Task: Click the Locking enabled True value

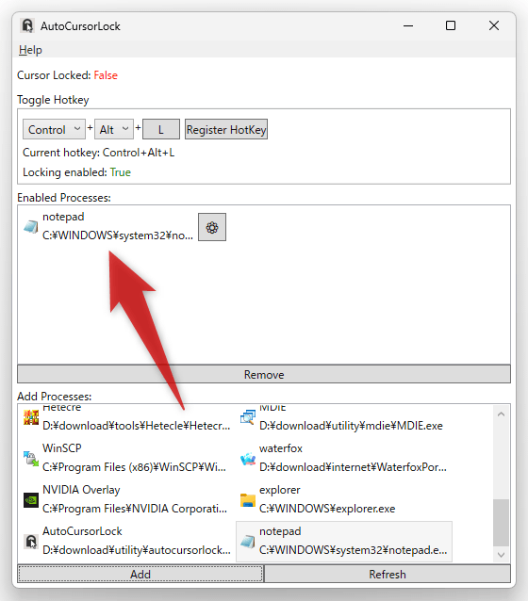Action: pos(121,172)
